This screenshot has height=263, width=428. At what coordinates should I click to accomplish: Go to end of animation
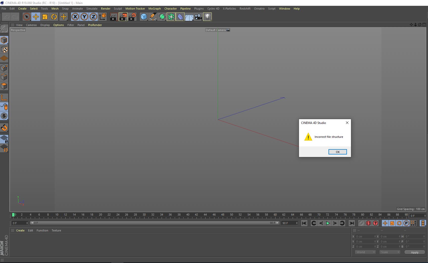pos(351,223)
